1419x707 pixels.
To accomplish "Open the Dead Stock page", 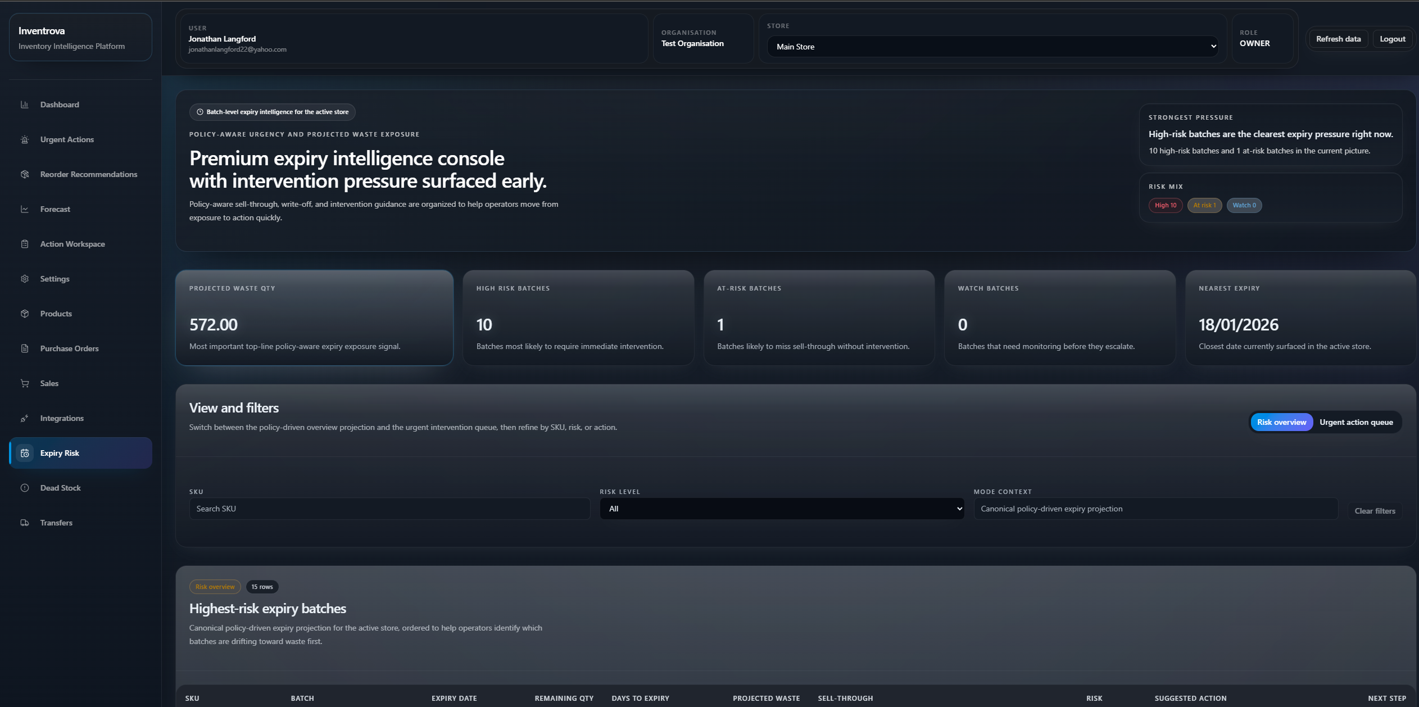I will point(60,488).
